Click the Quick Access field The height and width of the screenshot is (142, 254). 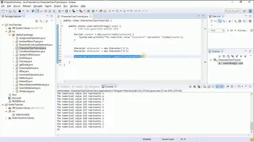[232, 11]
